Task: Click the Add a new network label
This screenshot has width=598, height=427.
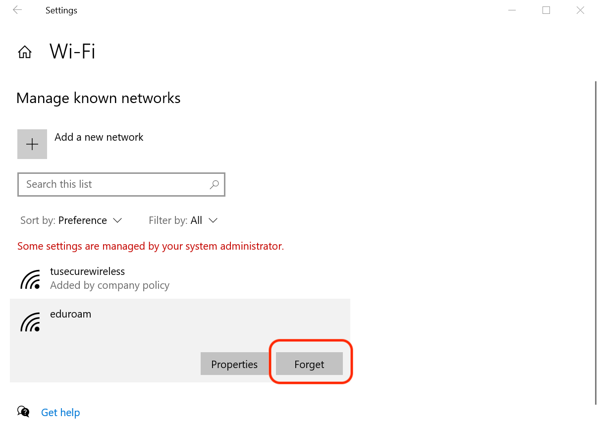Action: 99,137
